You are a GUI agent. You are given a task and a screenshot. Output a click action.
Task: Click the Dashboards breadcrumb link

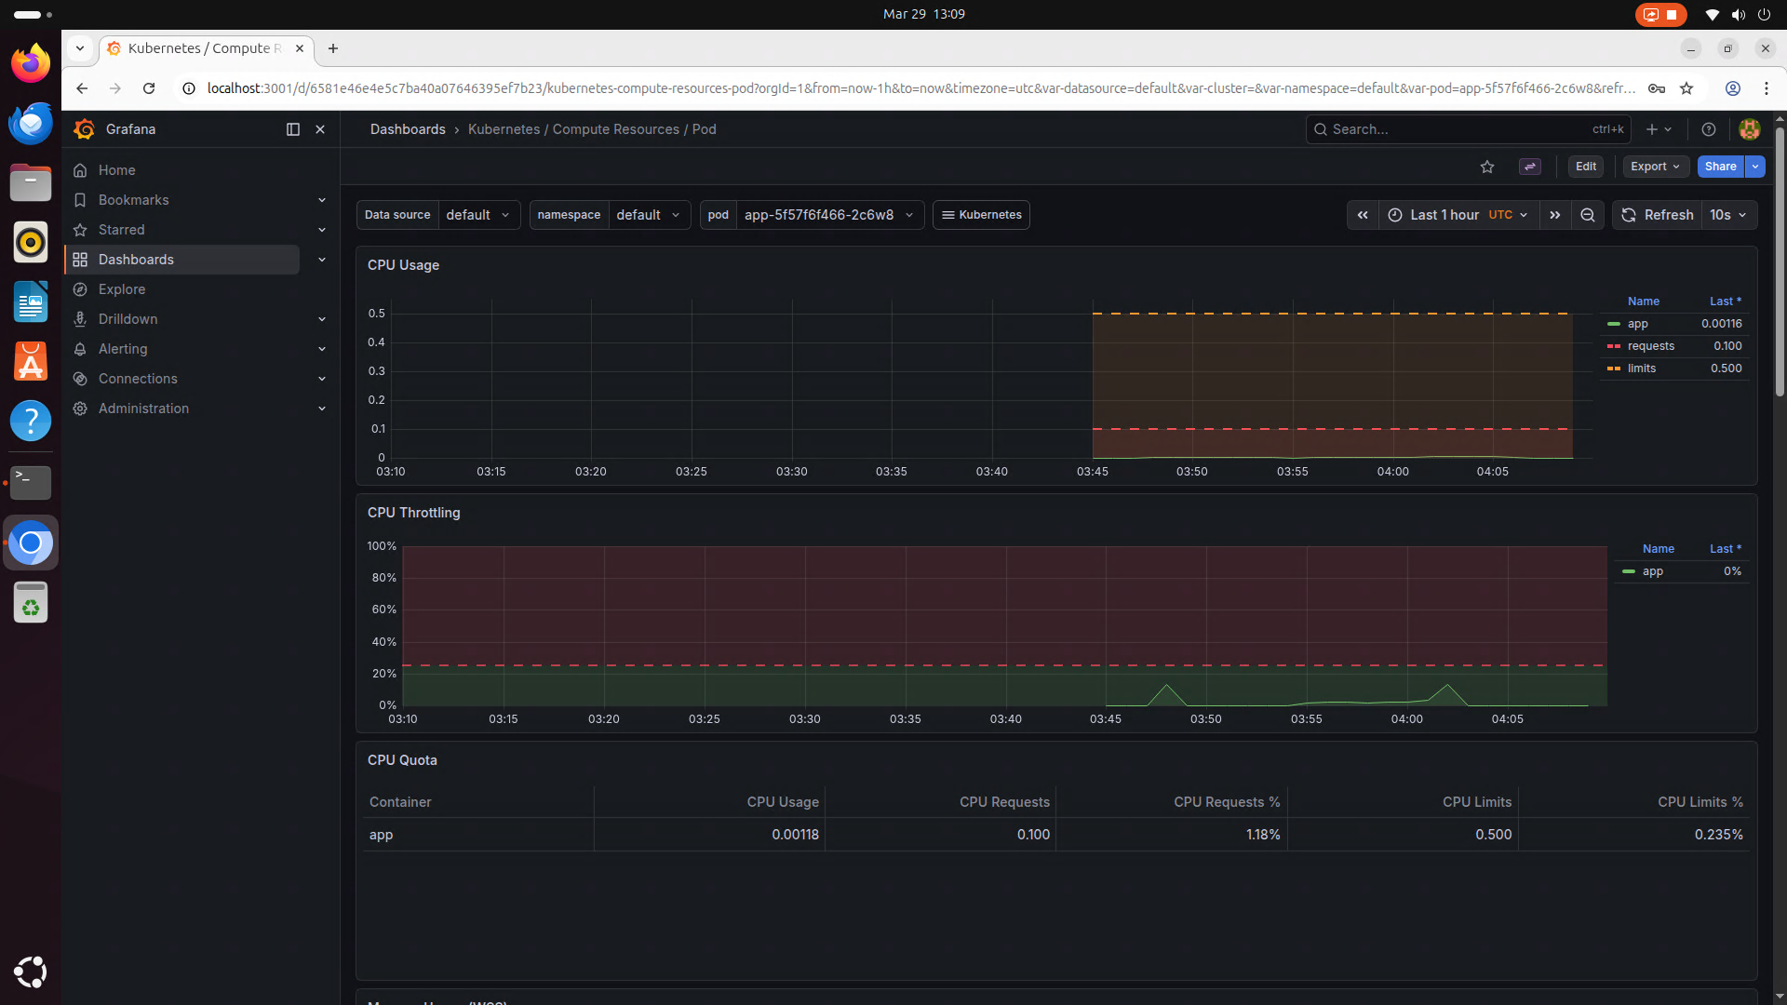[408, 129]
